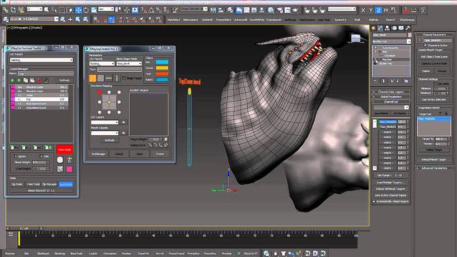Select the Rotate tool in main toolbar
Image resolution: width=457 pixels, height=257 pixels.
(x=86, y=10)
